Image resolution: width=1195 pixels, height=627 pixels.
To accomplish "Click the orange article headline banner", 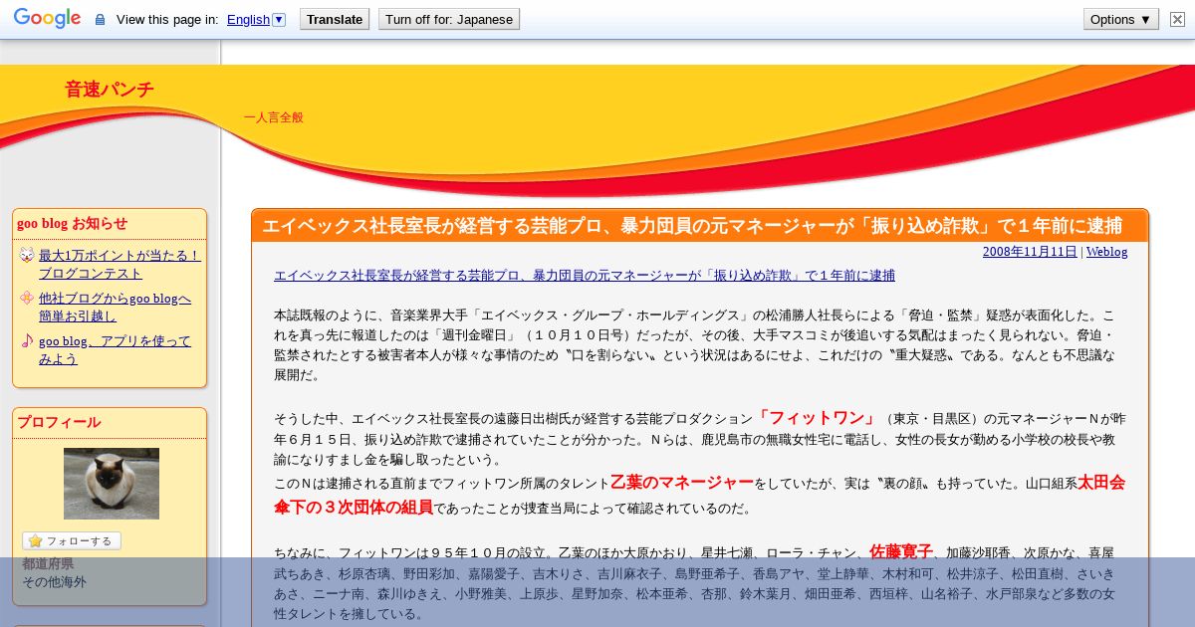I will [x=700, y=226].
